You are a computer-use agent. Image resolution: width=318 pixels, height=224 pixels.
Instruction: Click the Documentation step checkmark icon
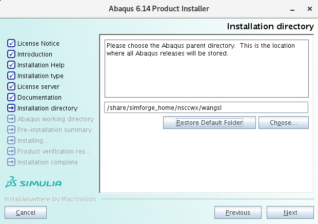pos(11,97)
